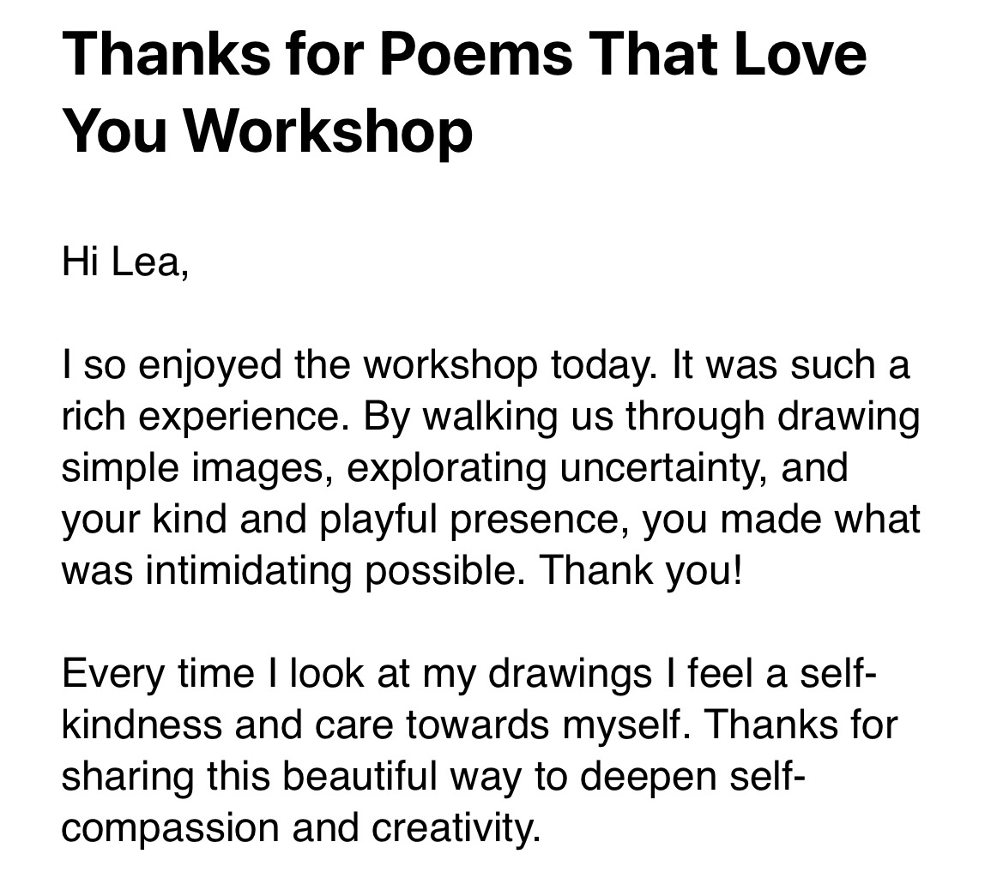
Task: Click the word 'drawings' in last paragraph
Action: (571, 675)
